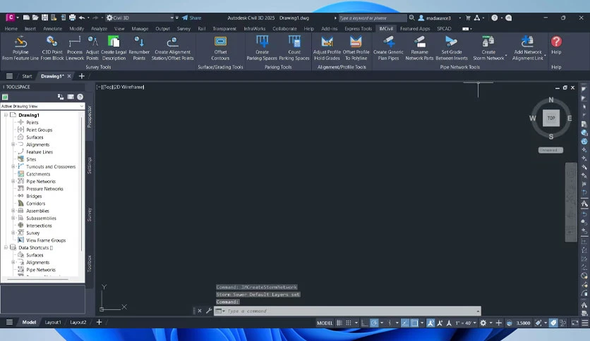
Task: Open the Prospector side tab
Action: (90, 117)
